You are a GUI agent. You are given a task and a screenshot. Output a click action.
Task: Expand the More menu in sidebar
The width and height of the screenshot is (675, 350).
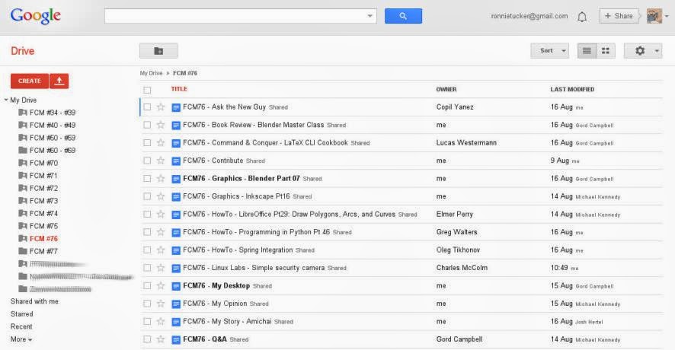point(21,339)
